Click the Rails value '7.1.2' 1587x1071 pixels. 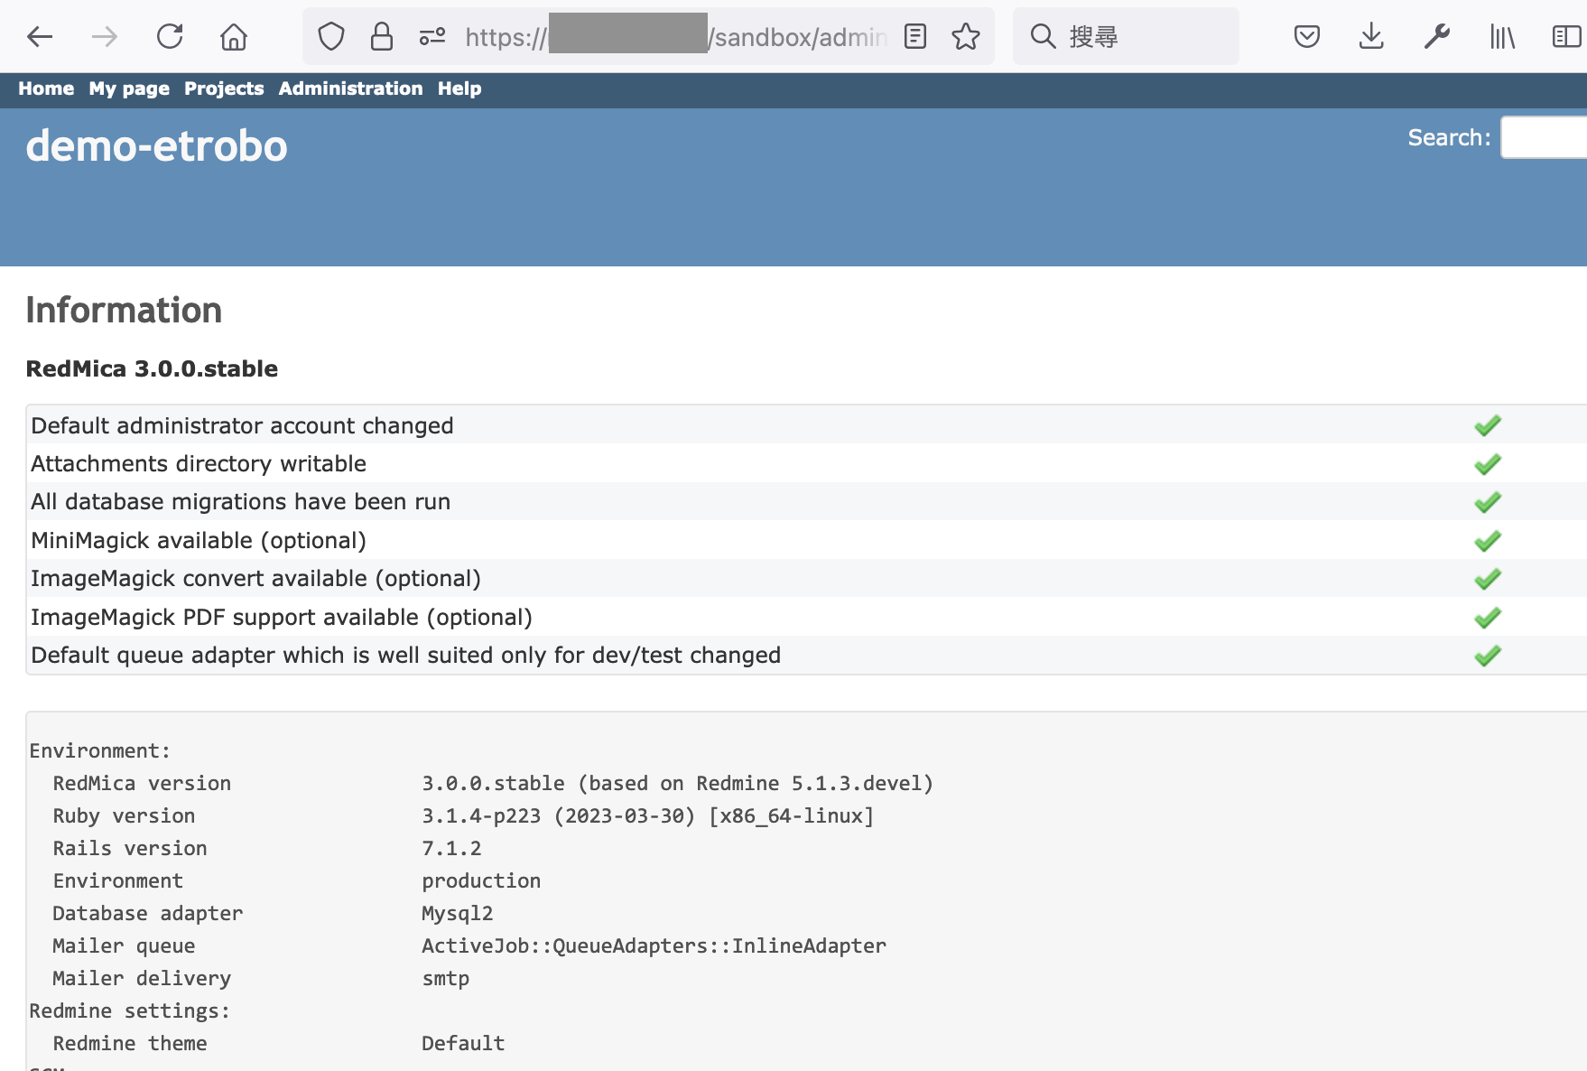coord(451,848)
